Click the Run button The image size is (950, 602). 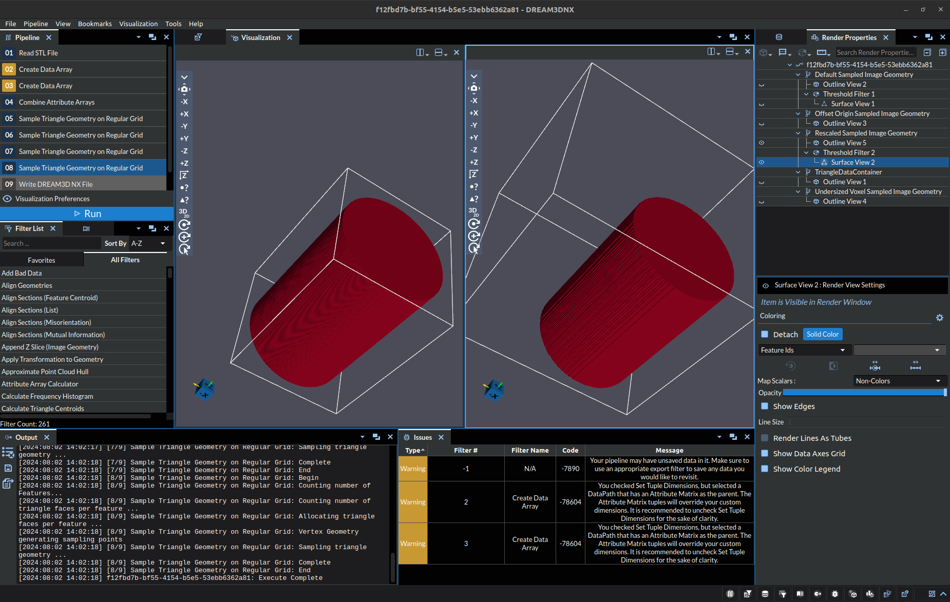[87, 213]
